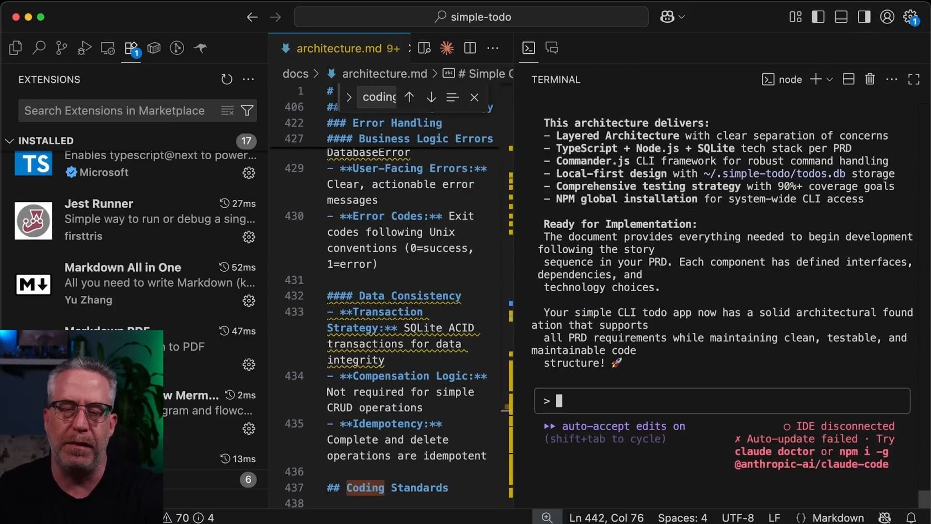Screen dimensions: 931x524
Task: Toggle the secondary side bar
Action: coord(864,17)
